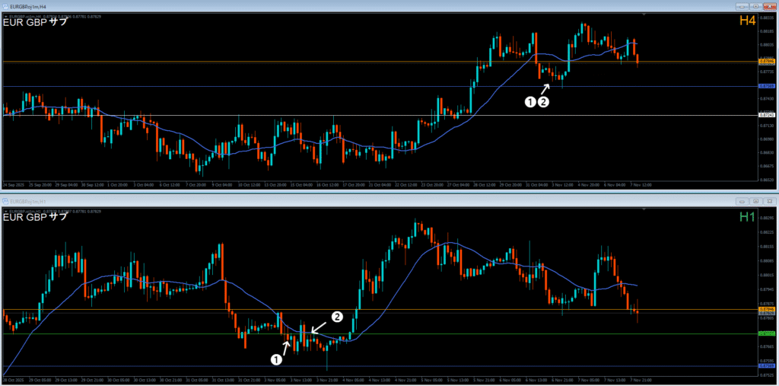The width and height of the screenshot is (779, 386).
Task: Click the H4 chart window title icon
Action: (x=6, y=8)
